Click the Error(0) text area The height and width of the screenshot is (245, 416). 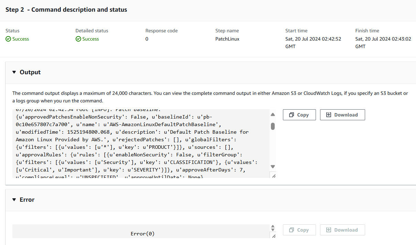(142, 234)
